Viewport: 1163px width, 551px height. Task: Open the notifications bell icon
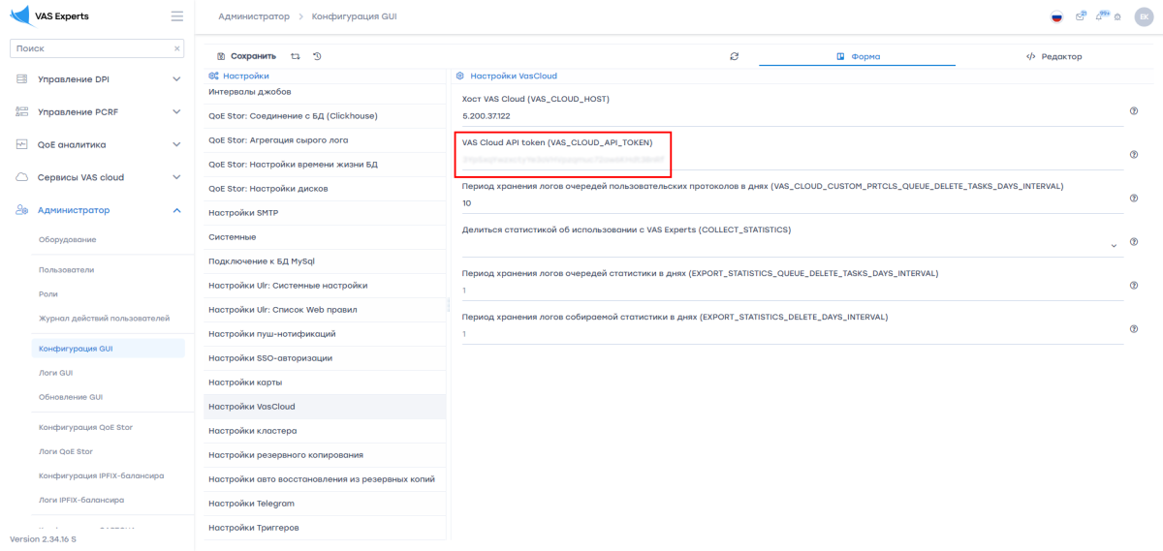(1100, 16)
